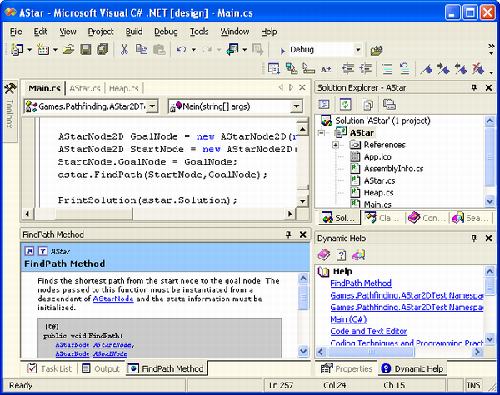The image size is (500, 395).
Task: Click the Navigate Backward icon
Action: click(x=232, y=50)
